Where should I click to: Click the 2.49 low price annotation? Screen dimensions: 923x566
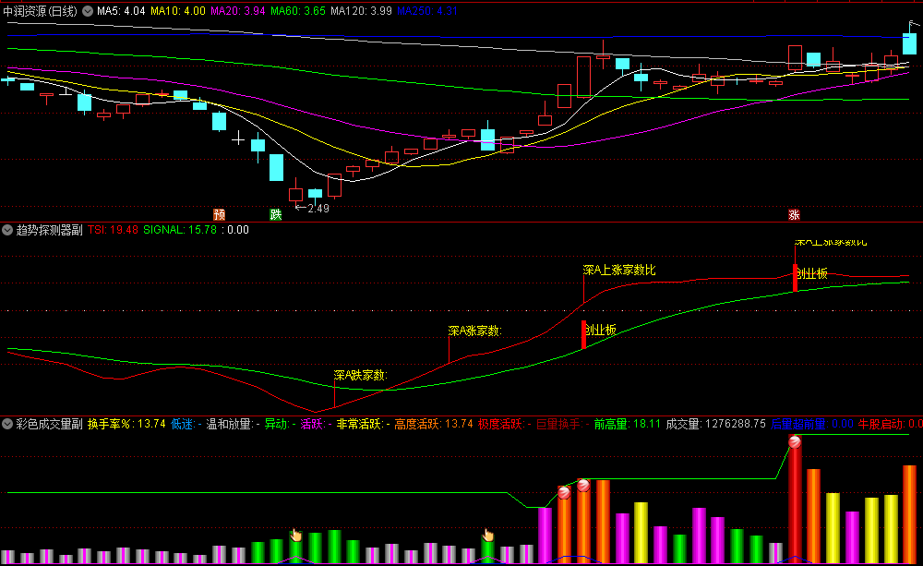[x=318, y=208]
